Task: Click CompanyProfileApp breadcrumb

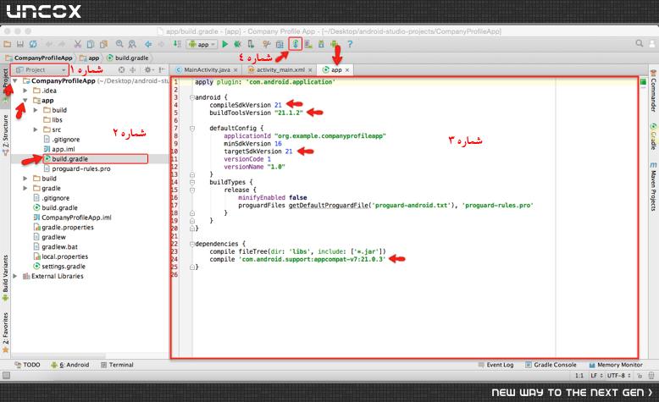Action: [39, 58]
